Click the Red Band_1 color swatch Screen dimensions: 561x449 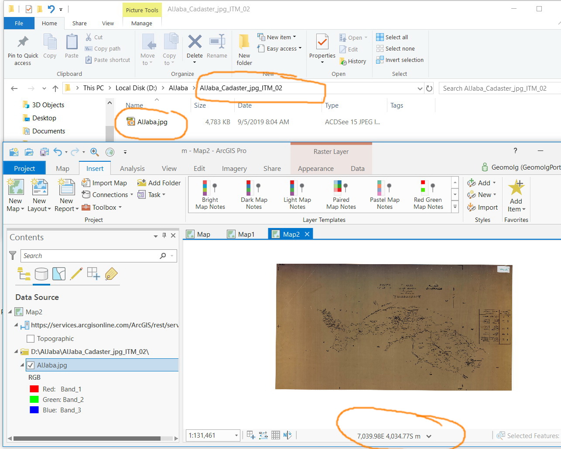(x=34, y=389)
